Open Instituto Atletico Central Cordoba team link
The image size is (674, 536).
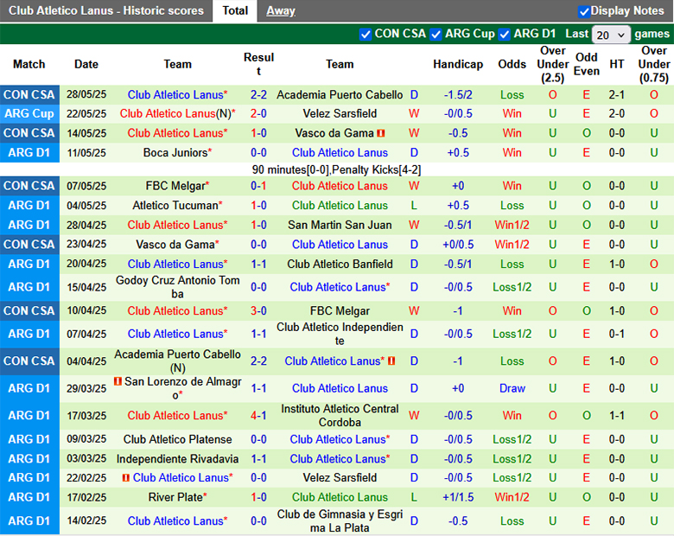click(x=340, y=416)
